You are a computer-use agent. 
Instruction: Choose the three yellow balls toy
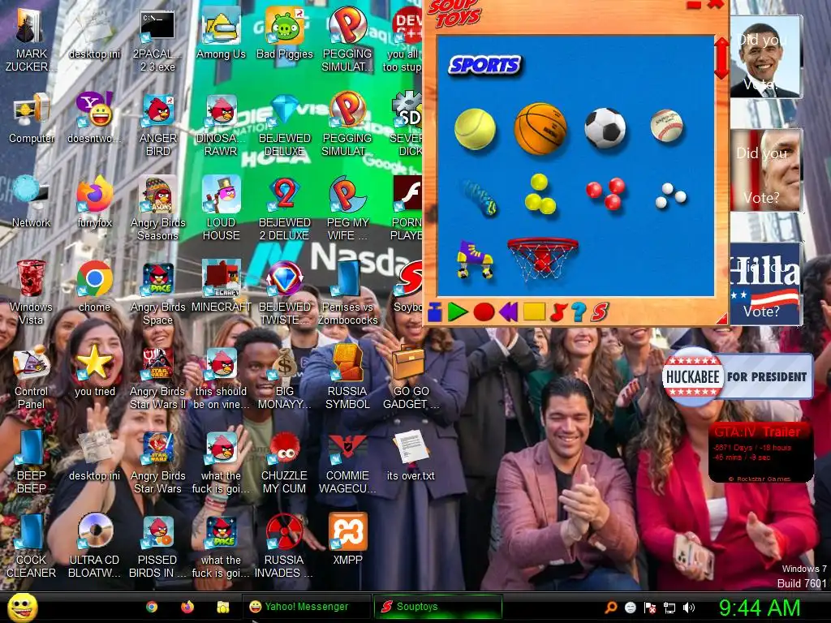540,194
